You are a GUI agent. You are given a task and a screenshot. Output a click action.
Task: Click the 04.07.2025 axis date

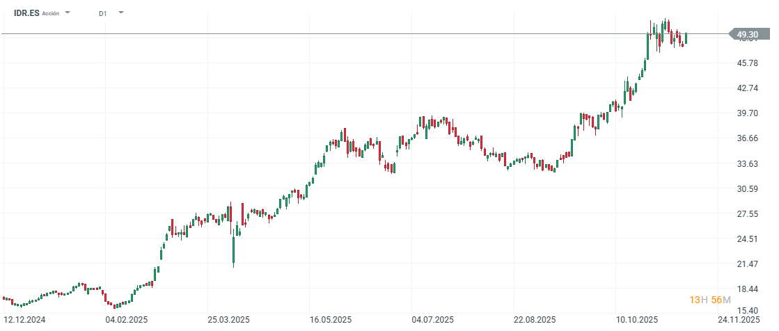coord(432,320)
